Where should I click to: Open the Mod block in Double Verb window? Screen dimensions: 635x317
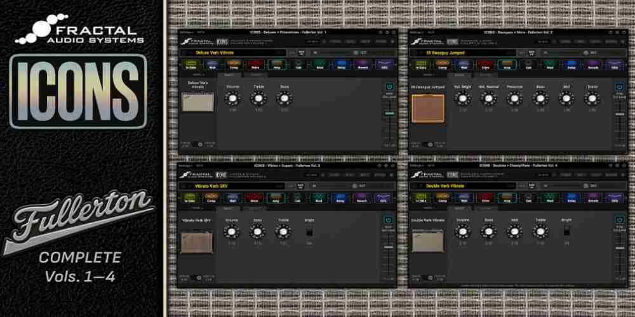[x=549, y=198]
